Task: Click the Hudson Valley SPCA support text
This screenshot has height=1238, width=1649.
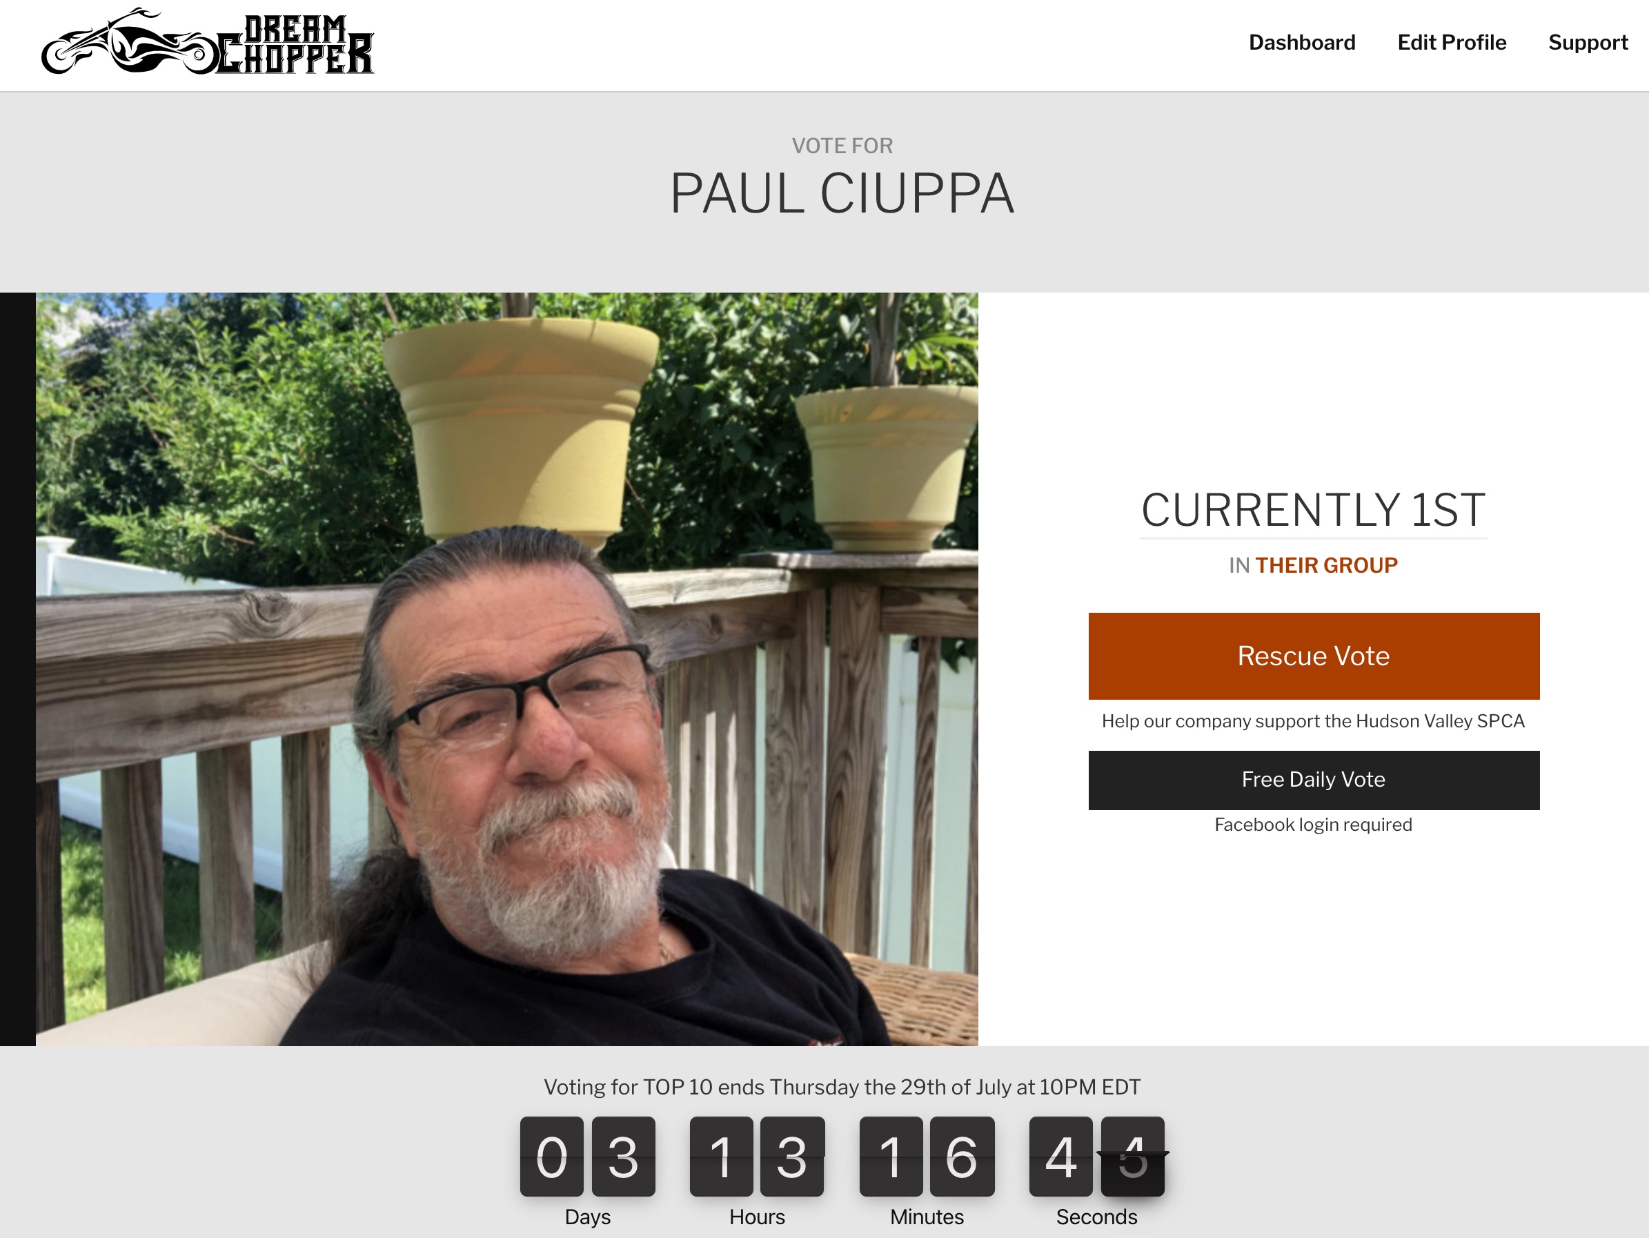Action: (1314, 721)
